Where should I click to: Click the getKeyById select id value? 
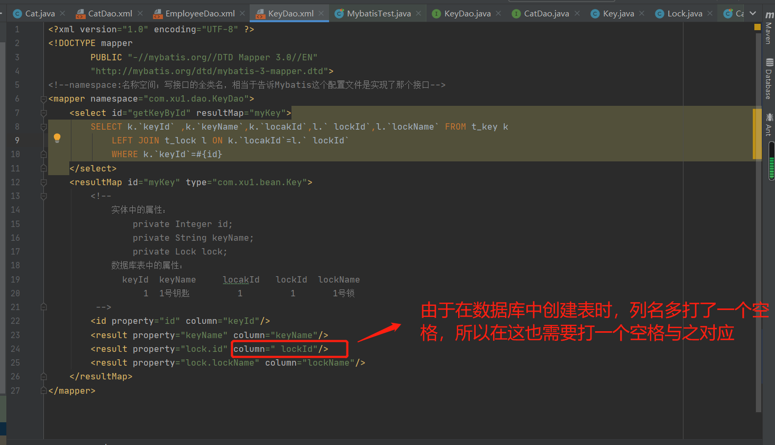tap(159, 113)
